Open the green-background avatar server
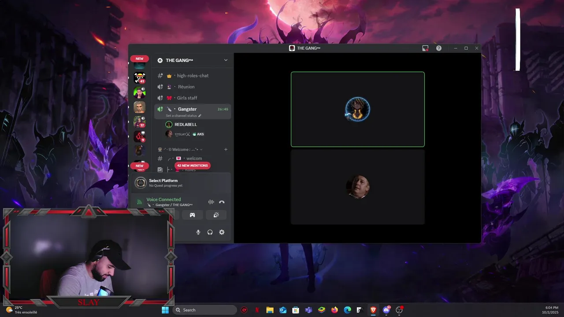The width and height of the screenshot is (564, 317). (140, 92)
